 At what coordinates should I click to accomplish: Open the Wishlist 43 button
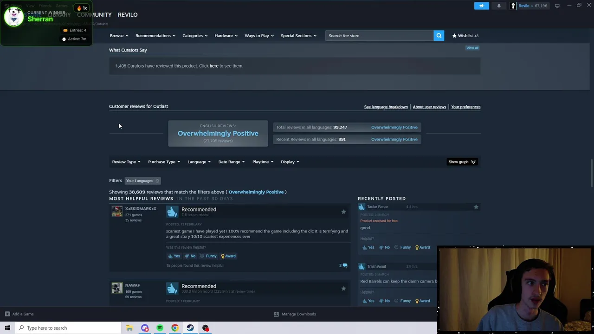point(465,36)
